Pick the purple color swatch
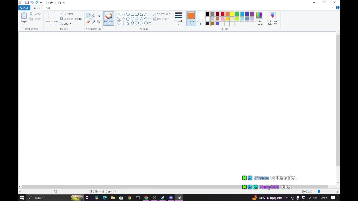 (x=252, y=14)
